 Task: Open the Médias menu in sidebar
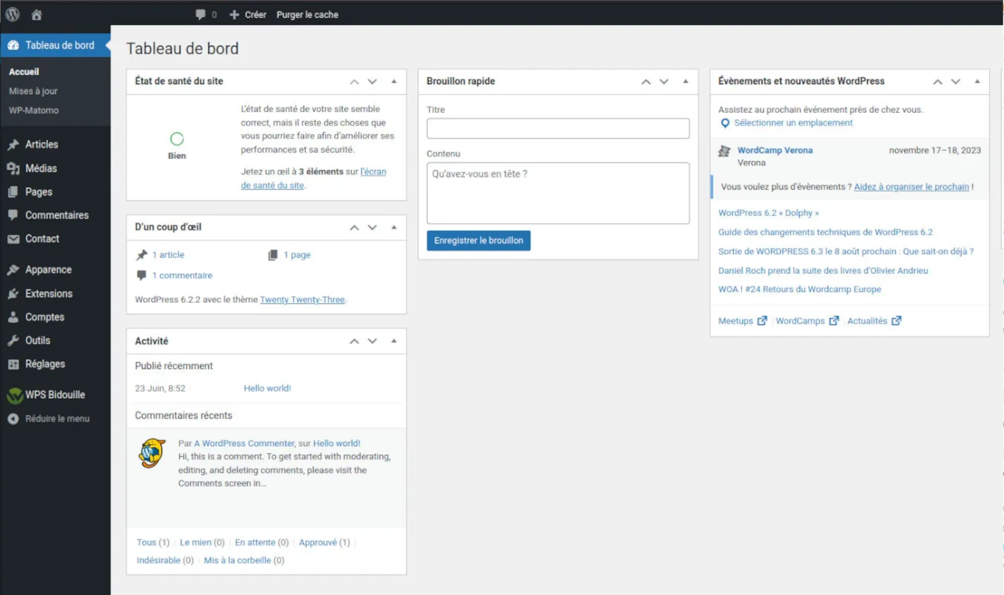click(x=40, y=168)
